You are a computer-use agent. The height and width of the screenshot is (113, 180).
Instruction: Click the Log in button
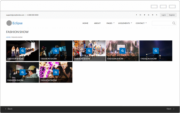point(164,15)
